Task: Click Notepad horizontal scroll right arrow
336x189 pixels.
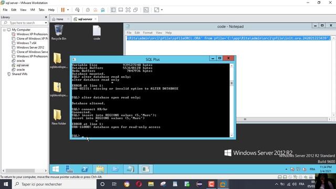Action: tap(329, 119)
